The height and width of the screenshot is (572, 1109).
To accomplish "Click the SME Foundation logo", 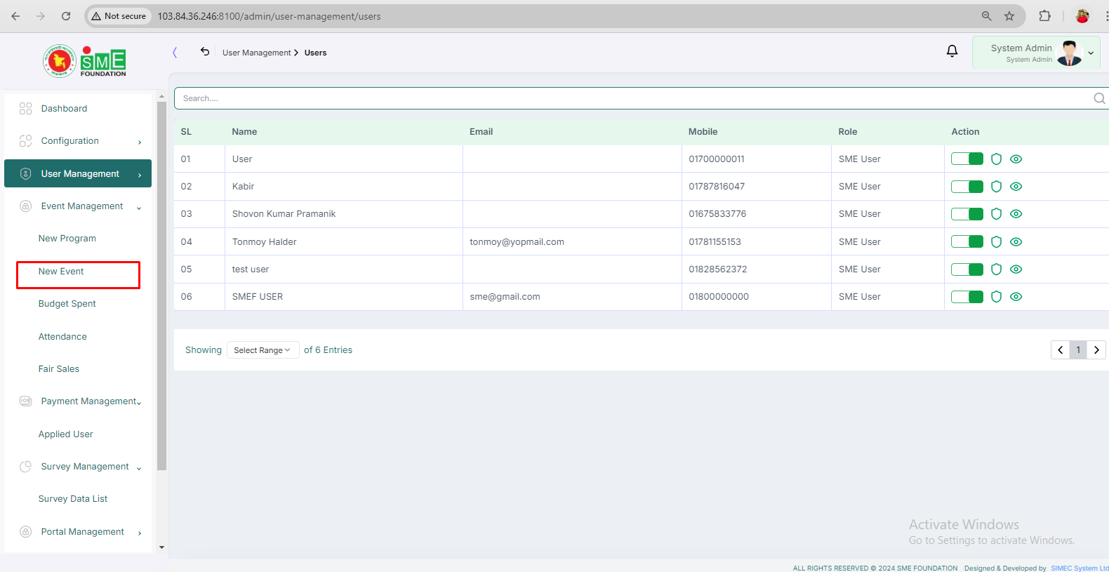I will pyautogui.click(x=84, y=61).
